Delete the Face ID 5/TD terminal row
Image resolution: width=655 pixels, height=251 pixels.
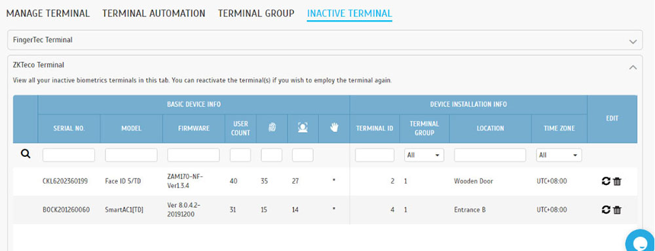[x=617, y=181]
